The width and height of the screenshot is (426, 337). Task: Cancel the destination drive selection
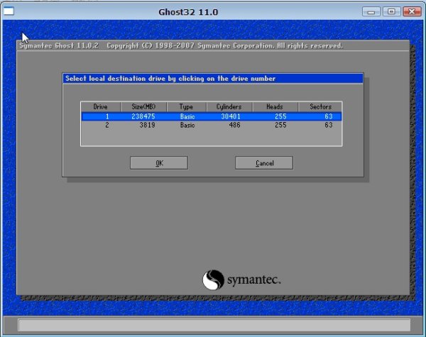[263, 163]
